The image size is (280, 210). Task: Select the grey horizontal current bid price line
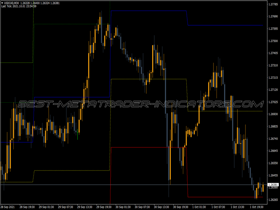134,184
